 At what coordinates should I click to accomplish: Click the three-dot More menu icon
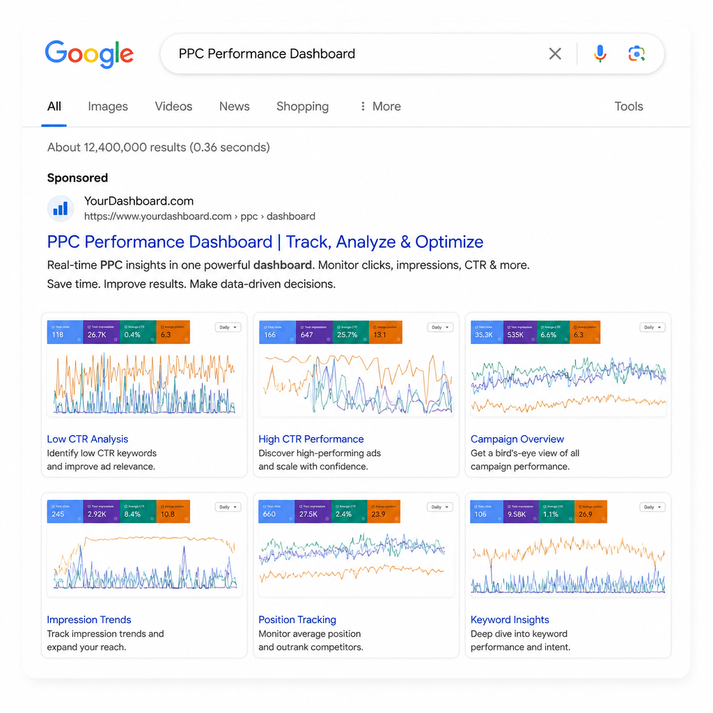[362, 107]
